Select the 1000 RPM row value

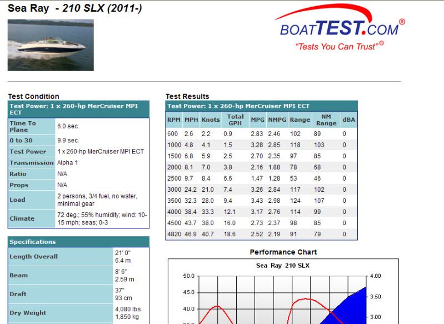tap(174, 145)
